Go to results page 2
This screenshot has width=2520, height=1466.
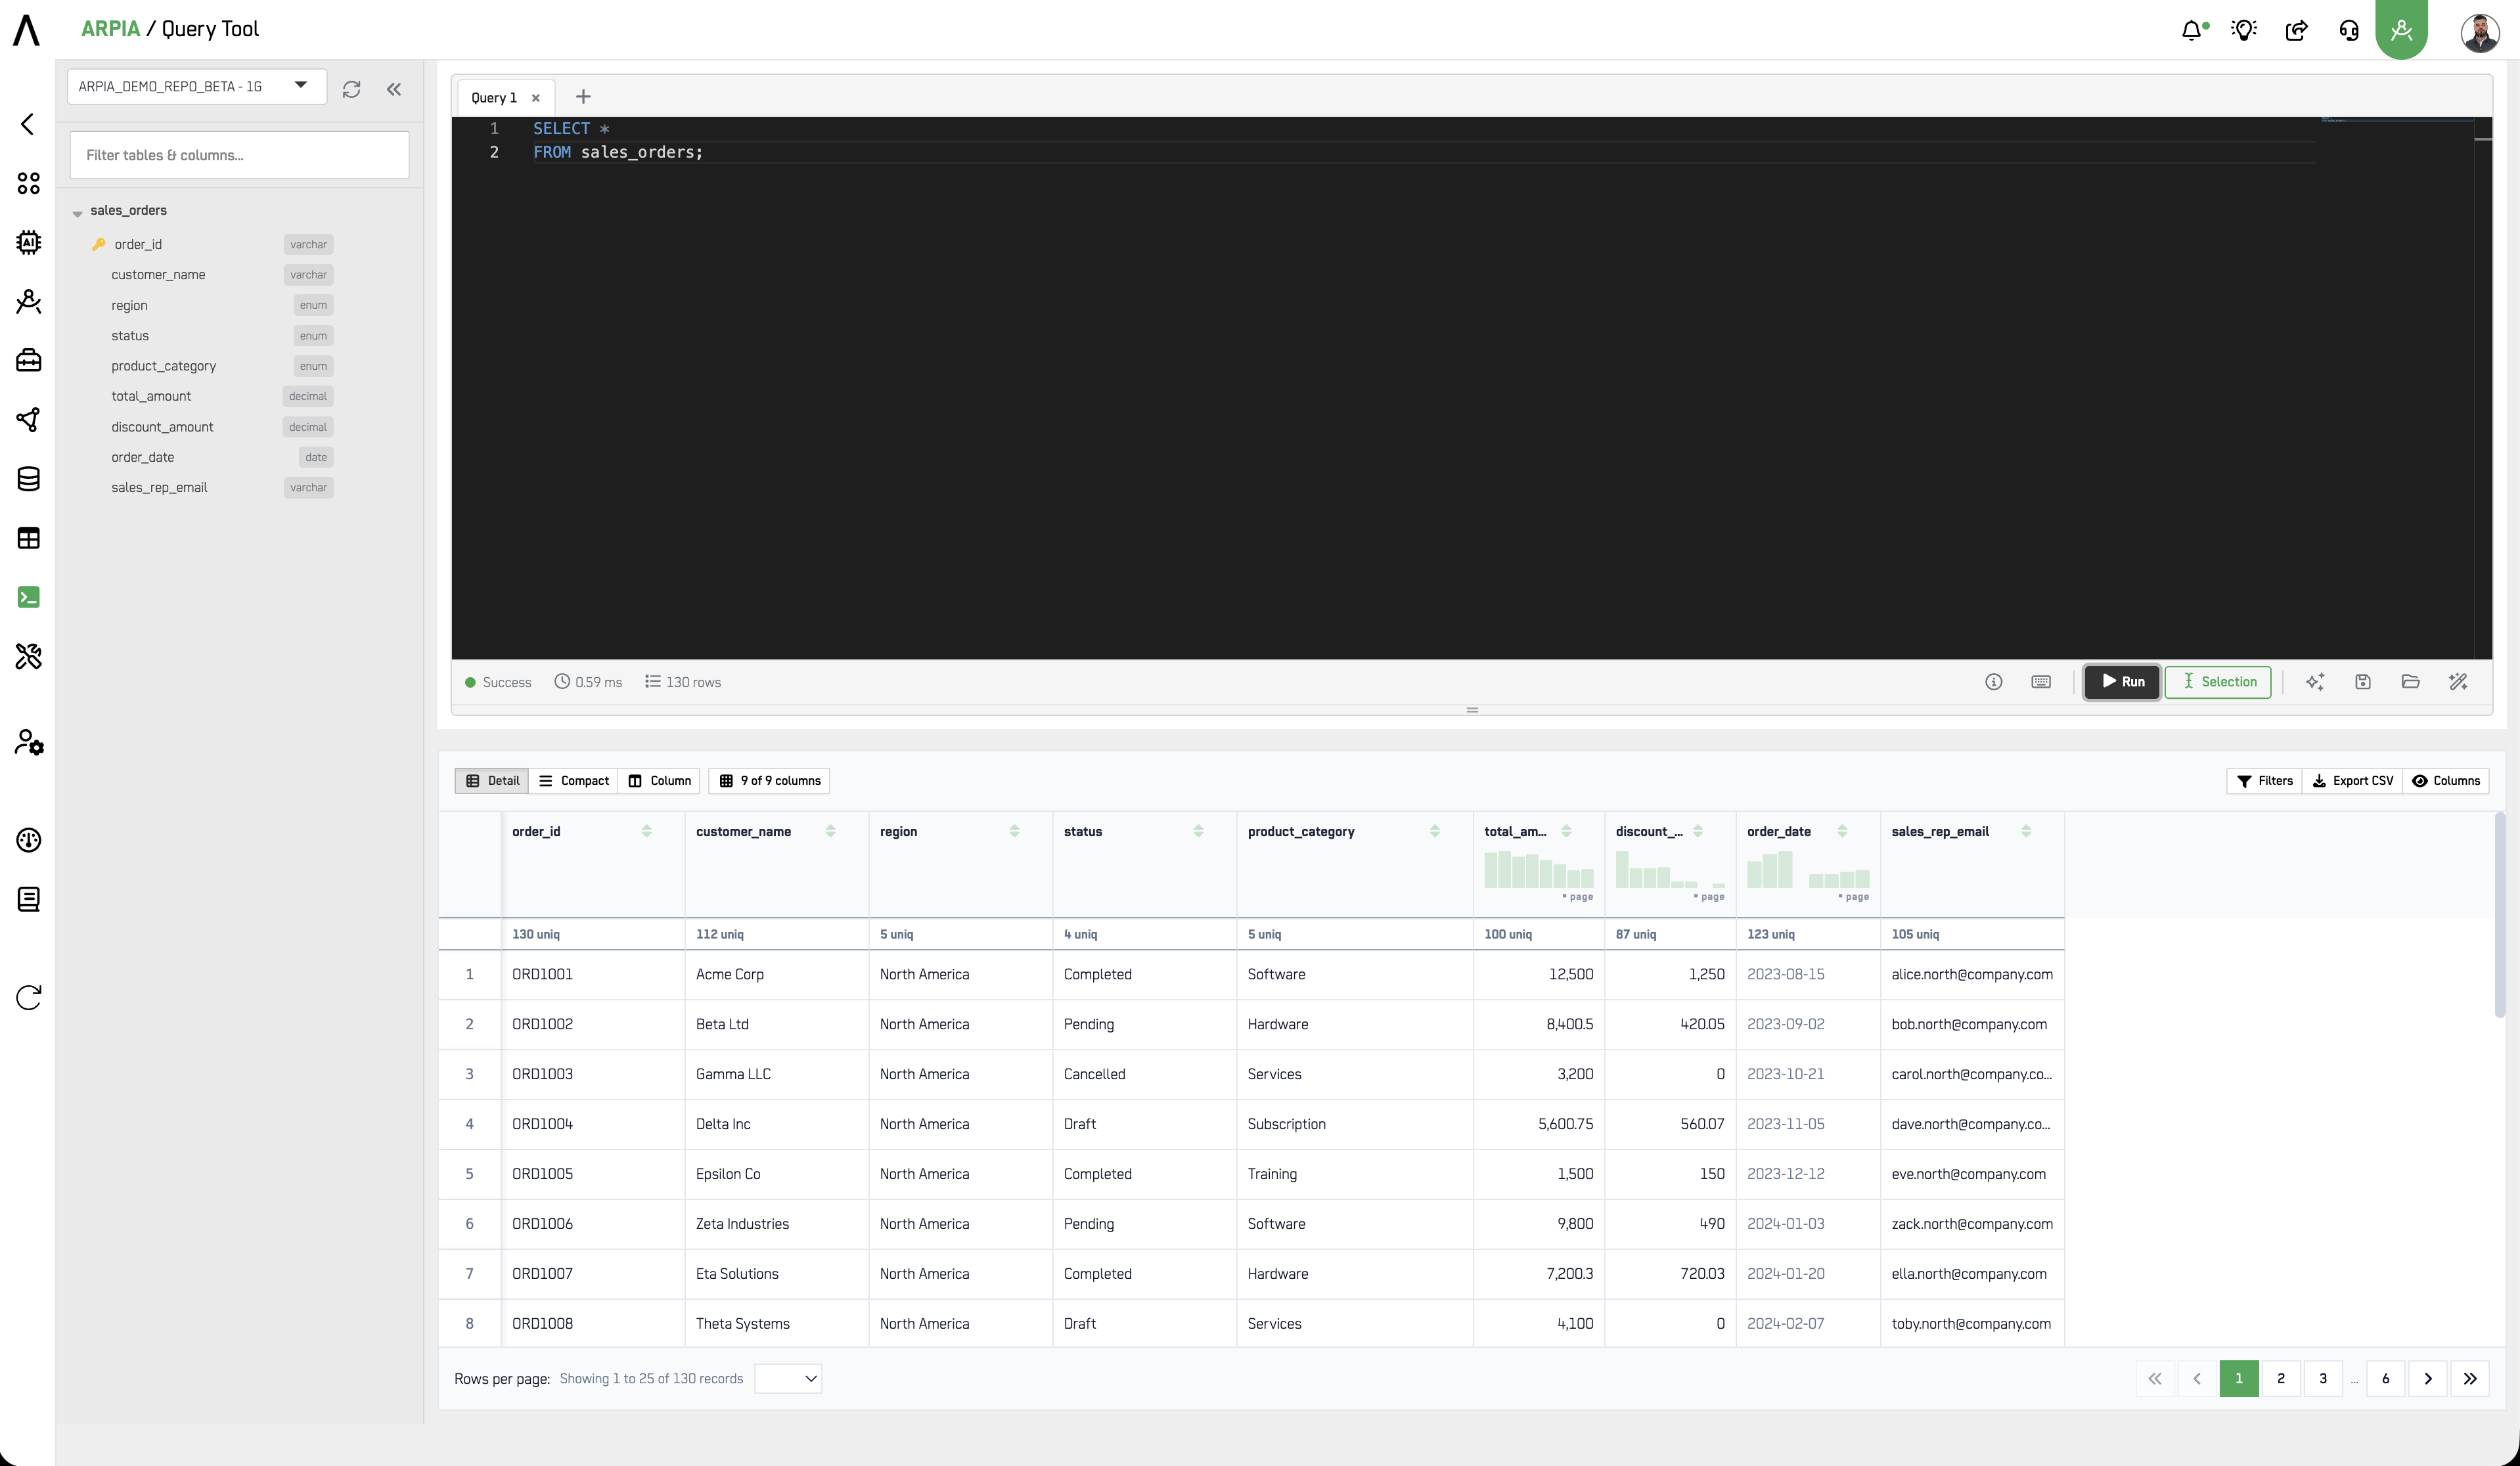pyautogui.click(x=2281, y=1379)
